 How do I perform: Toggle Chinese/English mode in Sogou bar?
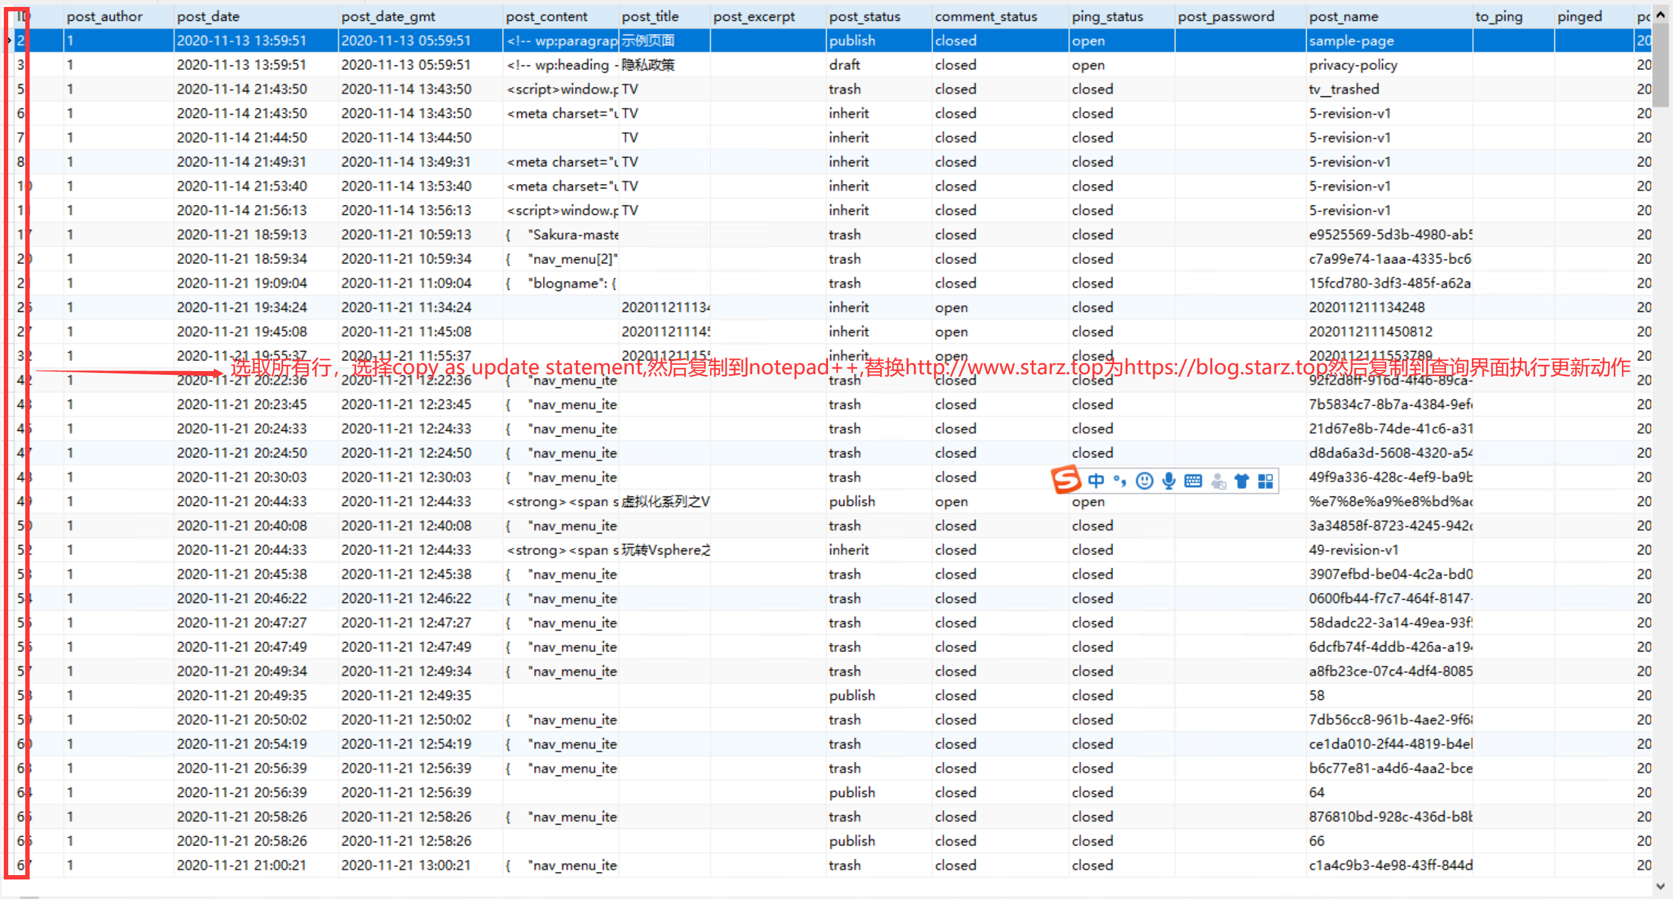[x=1095, y=481]
